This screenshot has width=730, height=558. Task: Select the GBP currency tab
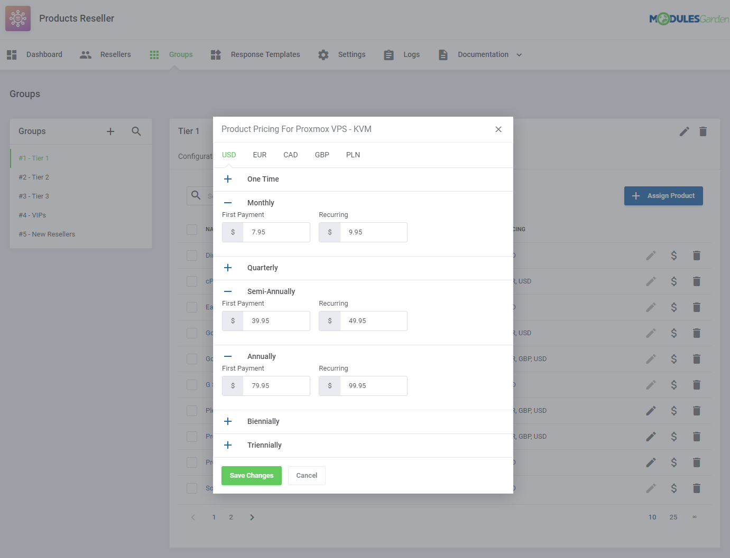tap(322, 155)
